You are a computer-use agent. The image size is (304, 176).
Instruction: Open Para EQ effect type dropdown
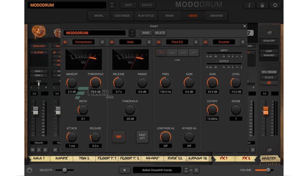tap(177, 42)
